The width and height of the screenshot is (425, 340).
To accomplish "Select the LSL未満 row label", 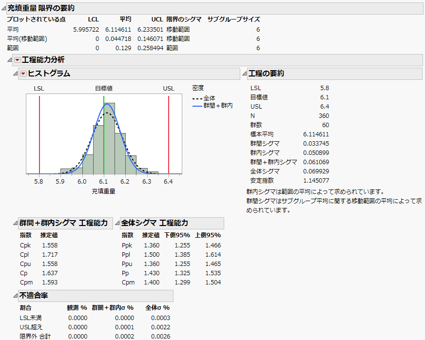I will 31,318.
